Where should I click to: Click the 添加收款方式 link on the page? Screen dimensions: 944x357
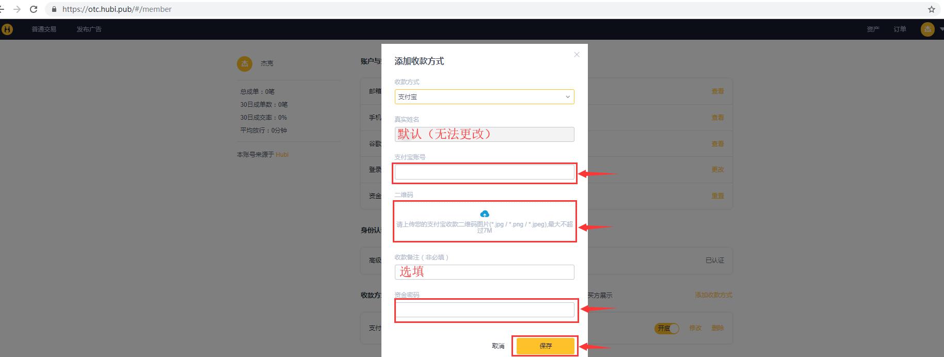pos(713,295)
